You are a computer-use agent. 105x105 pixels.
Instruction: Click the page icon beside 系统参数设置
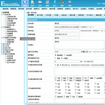pos(6,17)
